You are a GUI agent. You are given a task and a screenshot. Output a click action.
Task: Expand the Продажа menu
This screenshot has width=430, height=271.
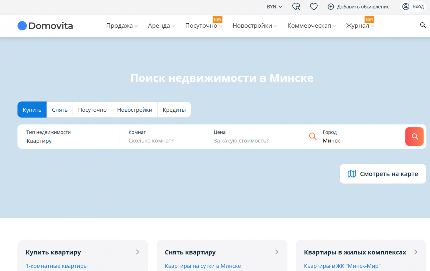(122, 26)
